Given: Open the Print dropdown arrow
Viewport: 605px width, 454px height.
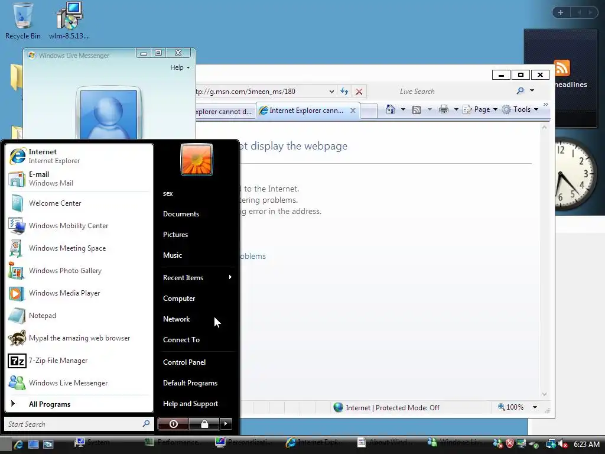Looking at the screenshot, I should point(456,109).
